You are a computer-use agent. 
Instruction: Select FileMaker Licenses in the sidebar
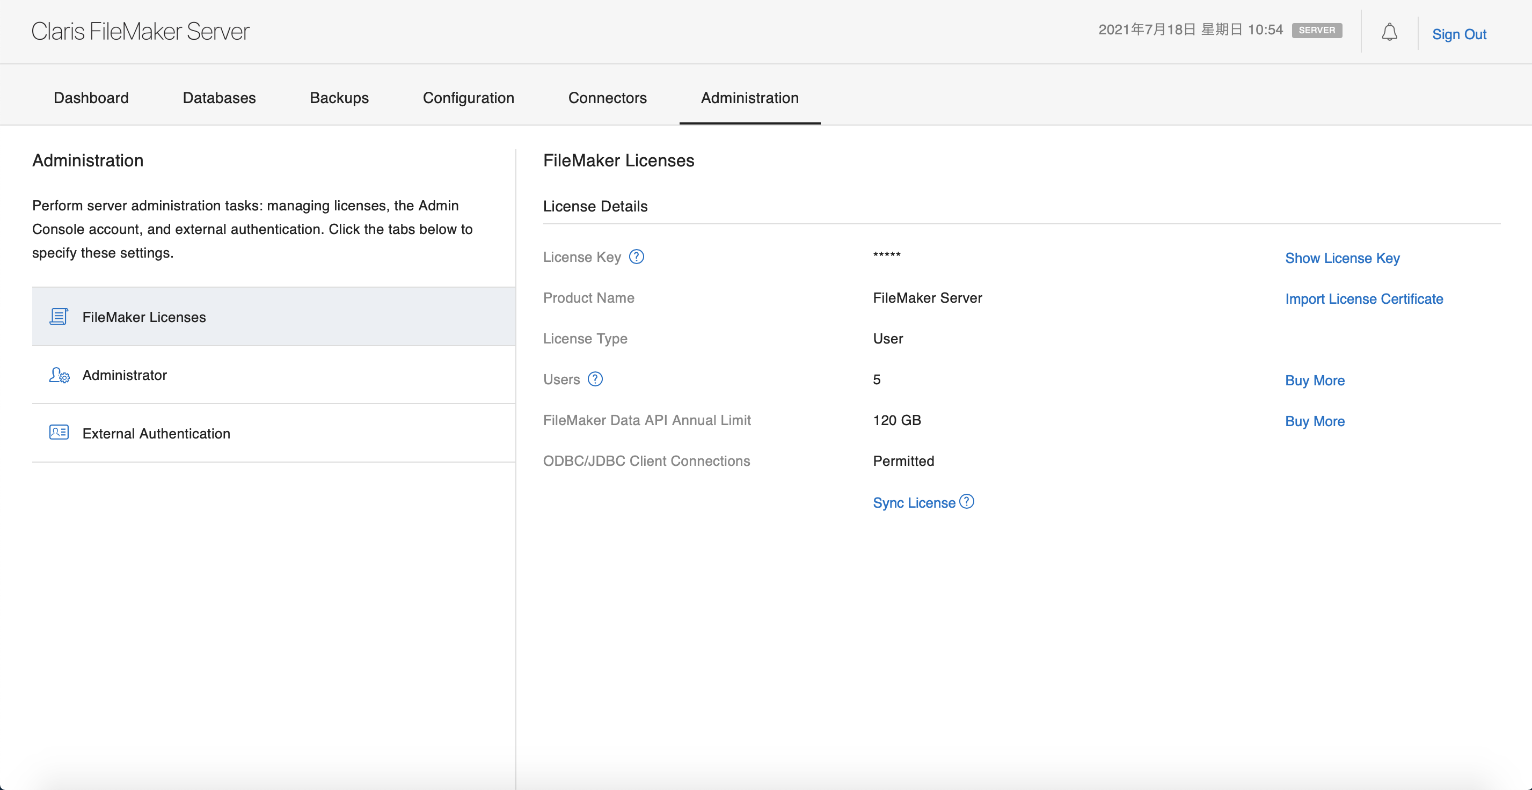pos(274,317)
